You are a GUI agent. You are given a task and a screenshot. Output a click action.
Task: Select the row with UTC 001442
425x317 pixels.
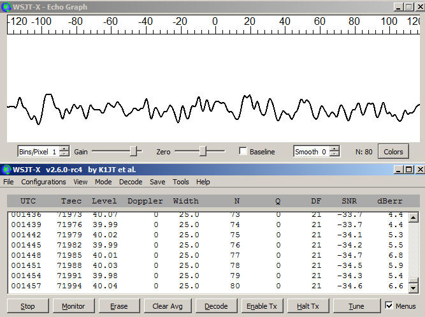pyautogui.click(x=207, y=235)
